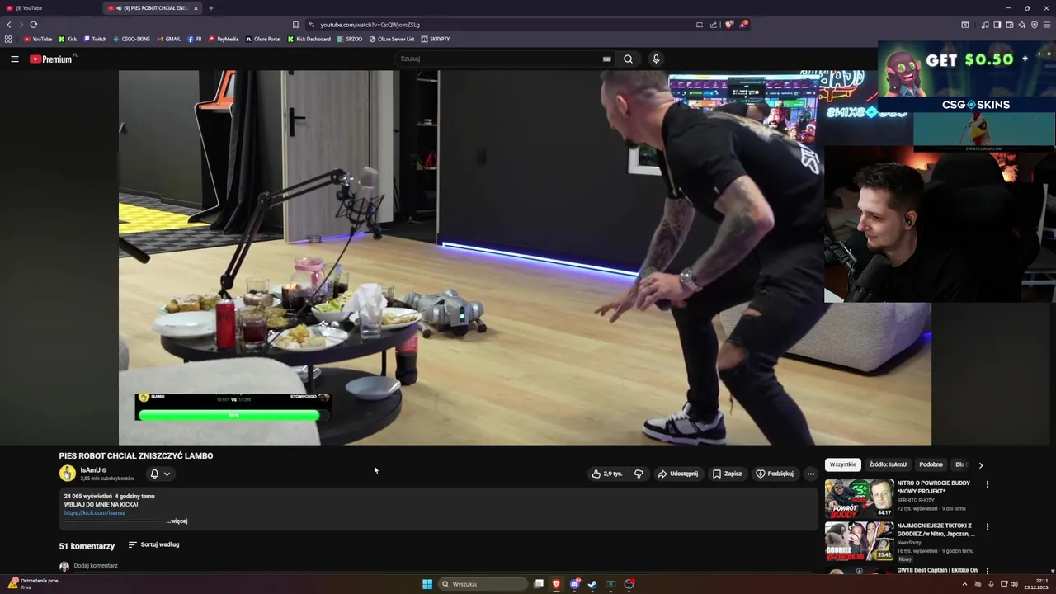This screenshot has width=1056, height=594.
Task: Open CSGO-SKINS bookmark
Action: click(x=131, y=39)
